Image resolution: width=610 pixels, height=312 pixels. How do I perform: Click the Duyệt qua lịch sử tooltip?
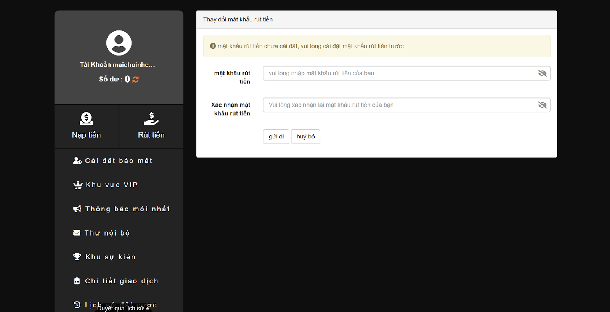coord(123,308)
